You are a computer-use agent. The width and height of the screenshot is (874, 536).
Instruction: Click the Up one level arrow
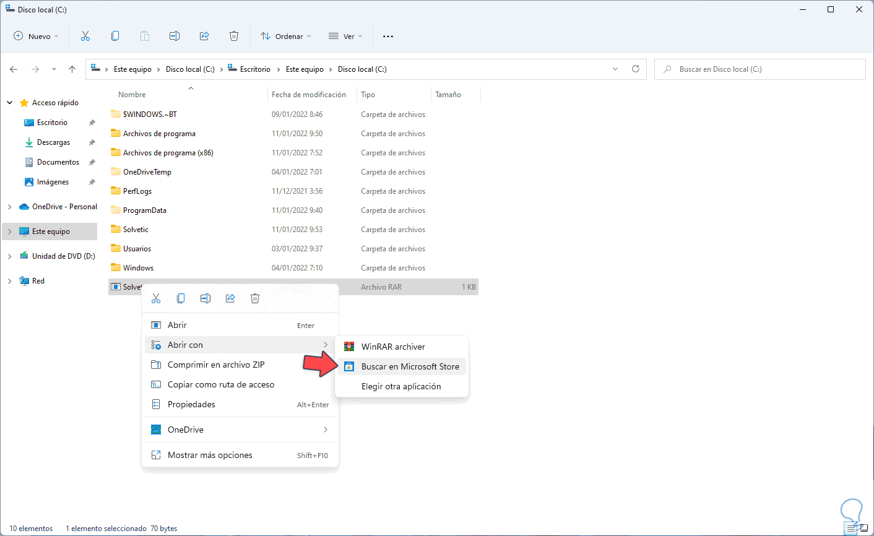72,69
